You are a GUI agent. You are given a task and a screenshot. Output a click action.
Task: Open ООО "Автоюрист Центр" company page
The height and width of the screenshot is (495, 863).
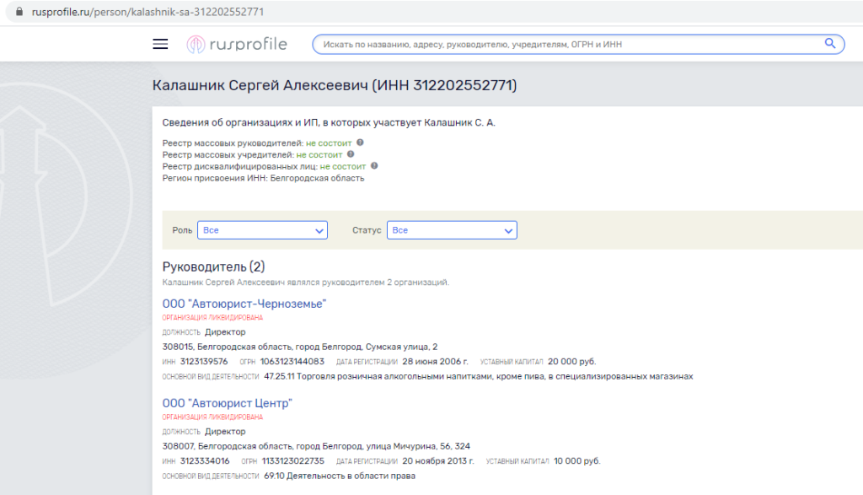pos(228,403)
